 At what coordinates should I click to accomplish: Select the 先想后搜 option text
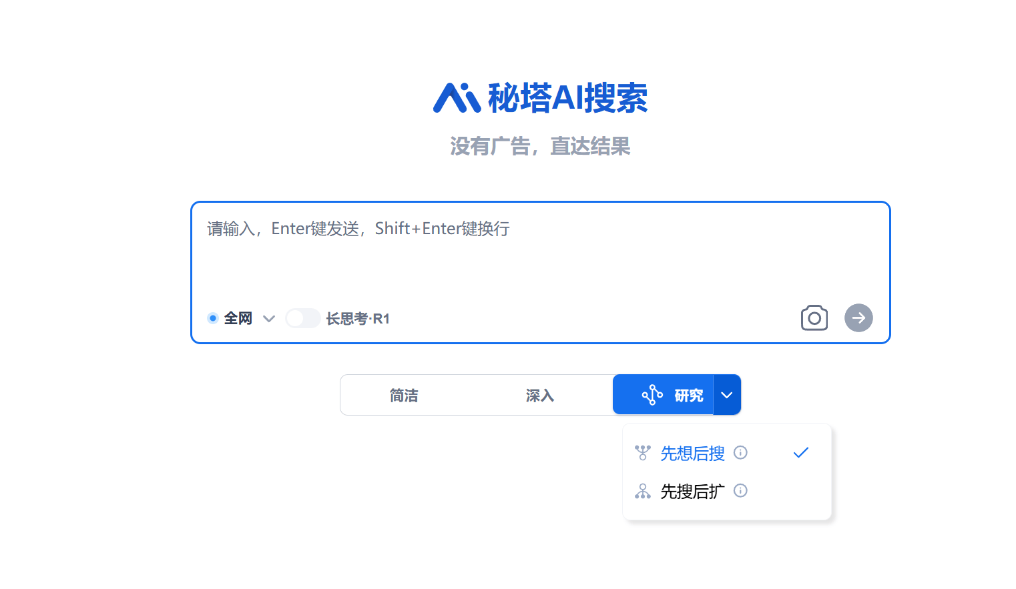click(692, 454)
